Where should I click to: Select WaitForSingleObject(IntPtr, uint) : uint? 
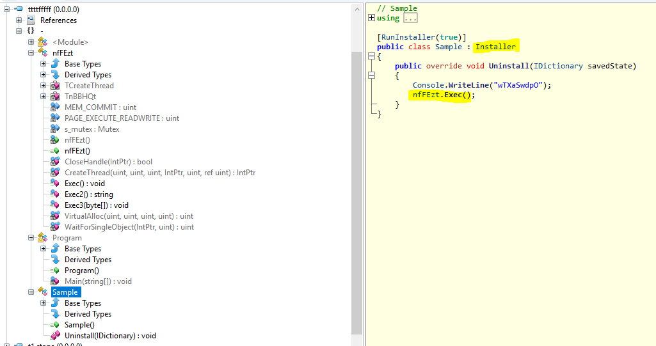pos(129,226)
